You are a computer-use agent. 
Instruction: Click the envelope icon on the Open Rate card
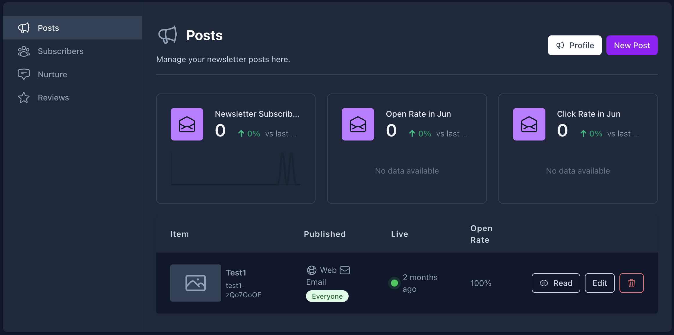[x=358, y=124]
